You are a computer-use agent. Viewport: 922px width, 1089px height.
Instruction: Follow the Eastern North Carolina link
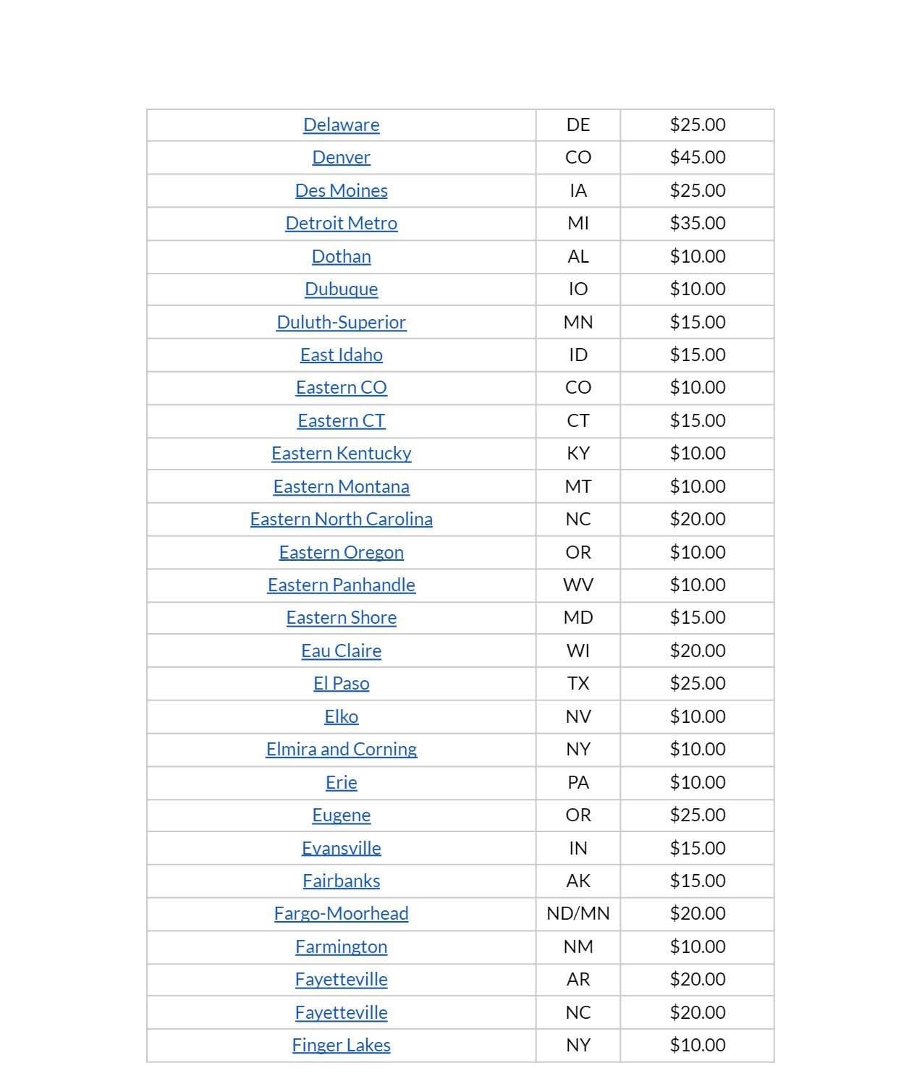coord(341,520)
